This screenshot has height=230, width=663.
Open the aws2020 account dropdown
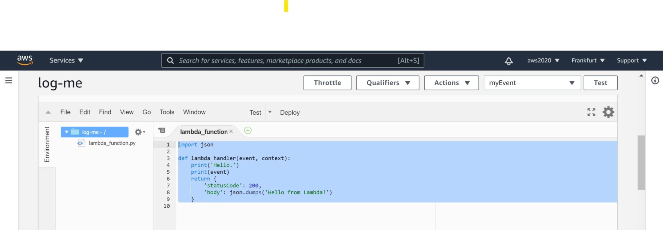tap(543, 60)
